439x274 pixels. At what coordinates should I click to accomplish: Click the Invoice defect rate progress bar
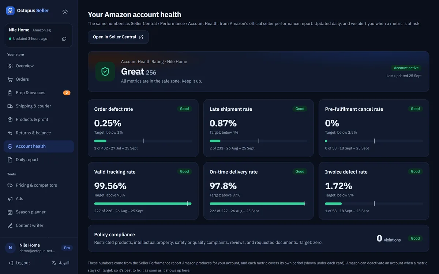374,203
